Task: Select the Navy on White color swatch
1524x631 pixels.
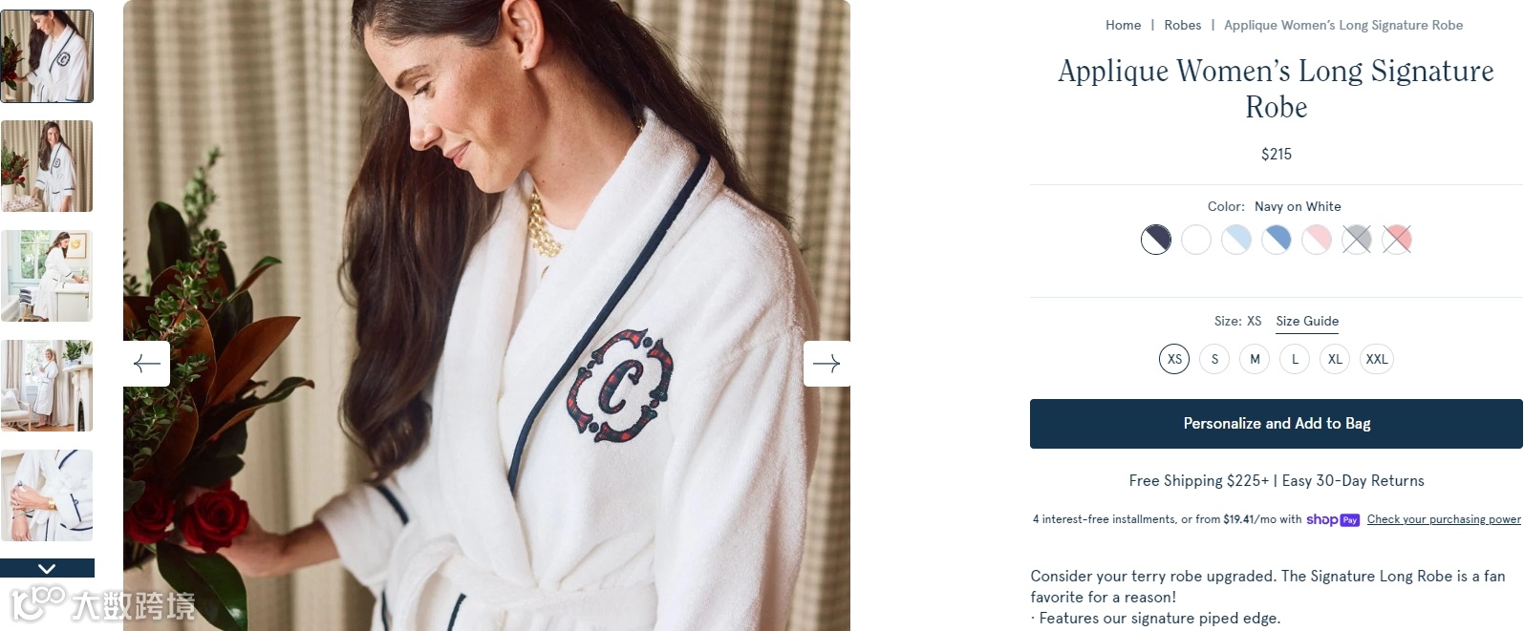Action: coord(1156,239)
